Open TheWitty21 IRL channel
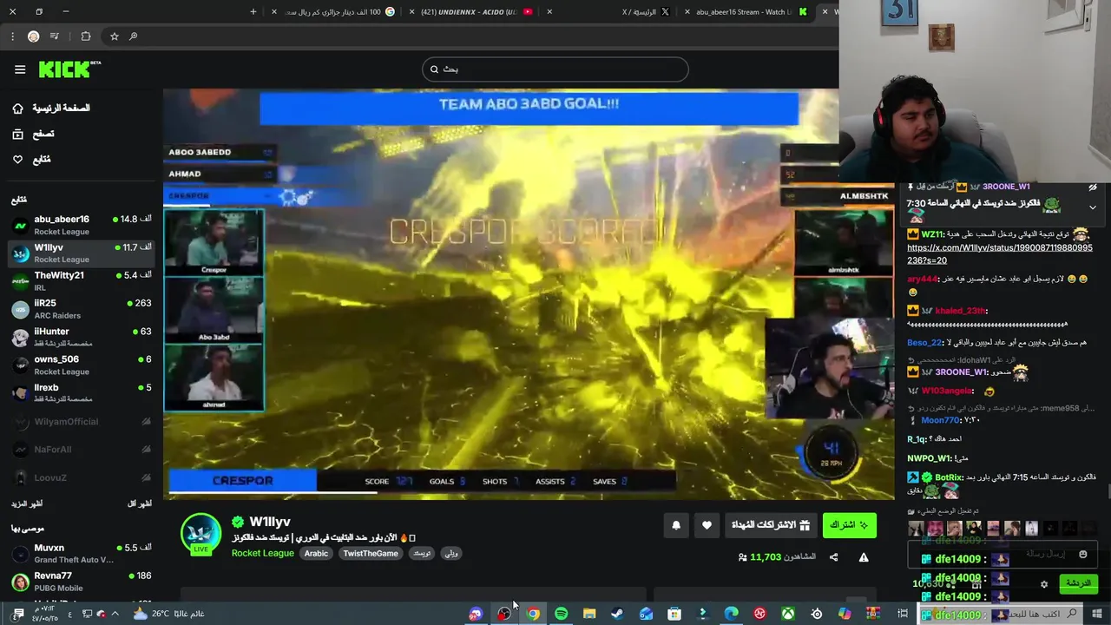 (x=82, y=280)
